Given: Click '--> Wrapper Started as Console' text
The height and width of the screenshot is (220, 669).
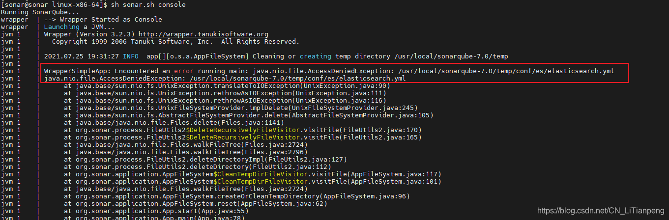Looking at the screenshot, I should click(103, 19).
